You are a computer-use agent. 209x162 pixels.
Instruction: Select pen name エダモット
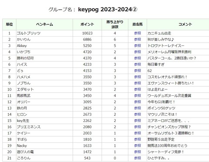pyautogui.click(x=25, y=89)
